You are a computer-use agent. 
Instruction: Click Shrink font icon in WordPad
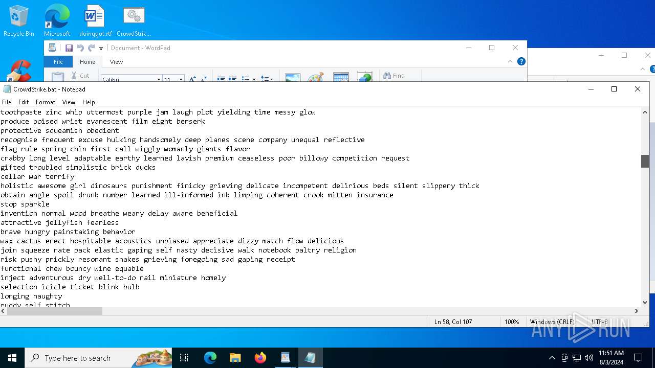[x=203, y=79]
